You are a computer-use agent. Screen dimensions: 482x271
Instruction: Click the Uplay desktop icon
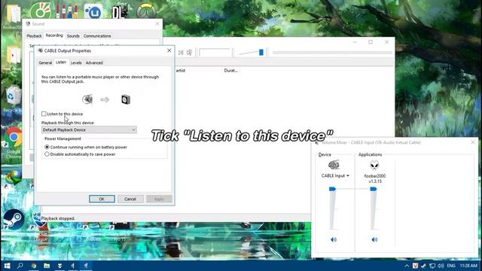tap(93, 11)
